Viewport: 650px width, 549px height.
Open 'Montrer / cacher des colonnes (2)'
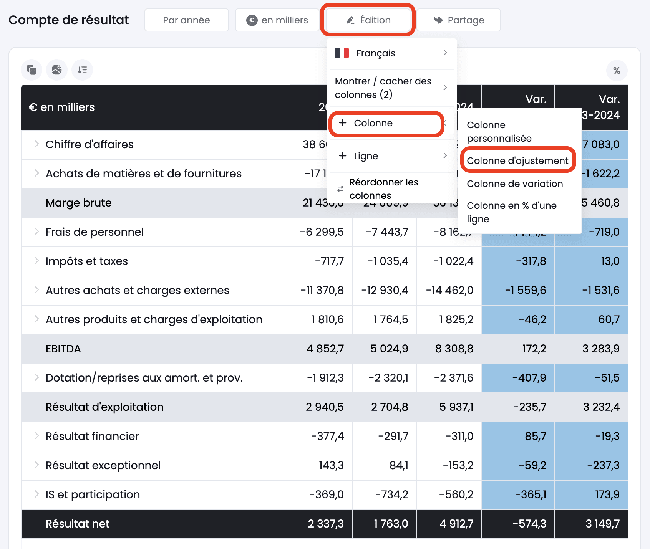[392, 88]
